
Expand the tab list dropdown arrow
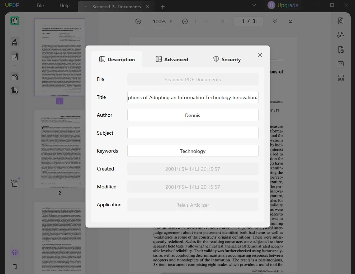click(x=254, y=5)
